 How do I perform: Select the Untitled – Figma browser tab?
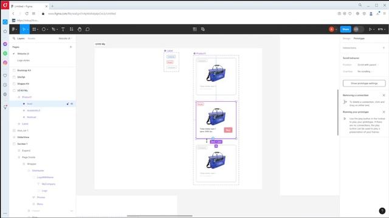(x=29, y=6)
